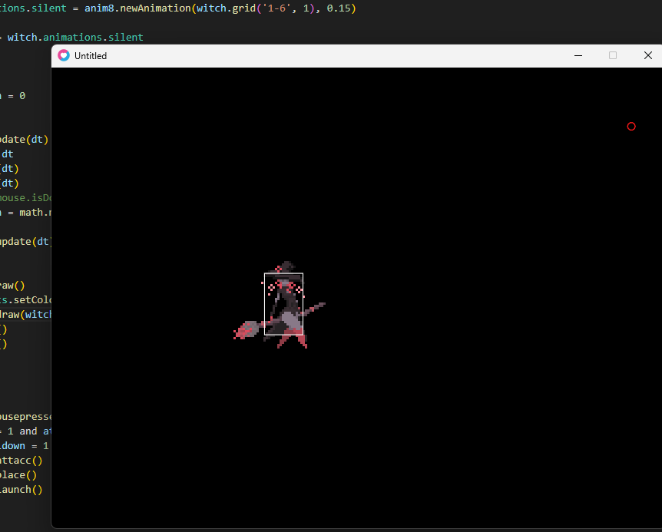The height and width of the screenshot is (532, 662).
Task: Click the 'down = 1' line in the editor
Action: (24, 446)
